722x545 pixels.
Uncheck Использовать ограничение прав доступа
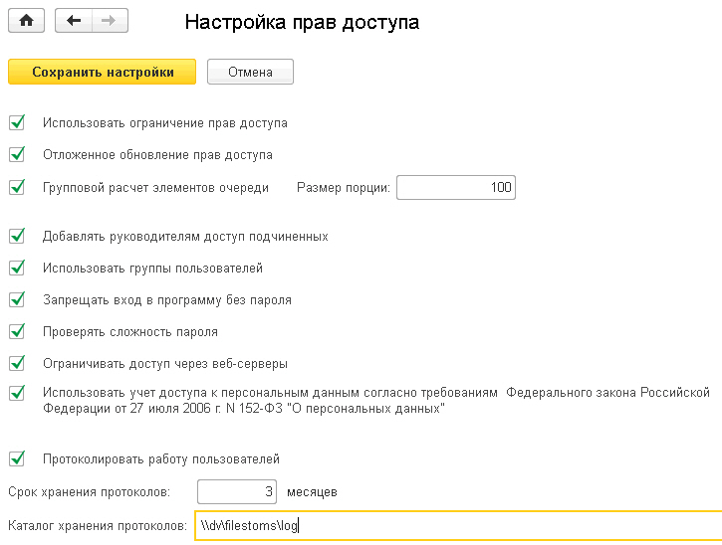[16, 123]
